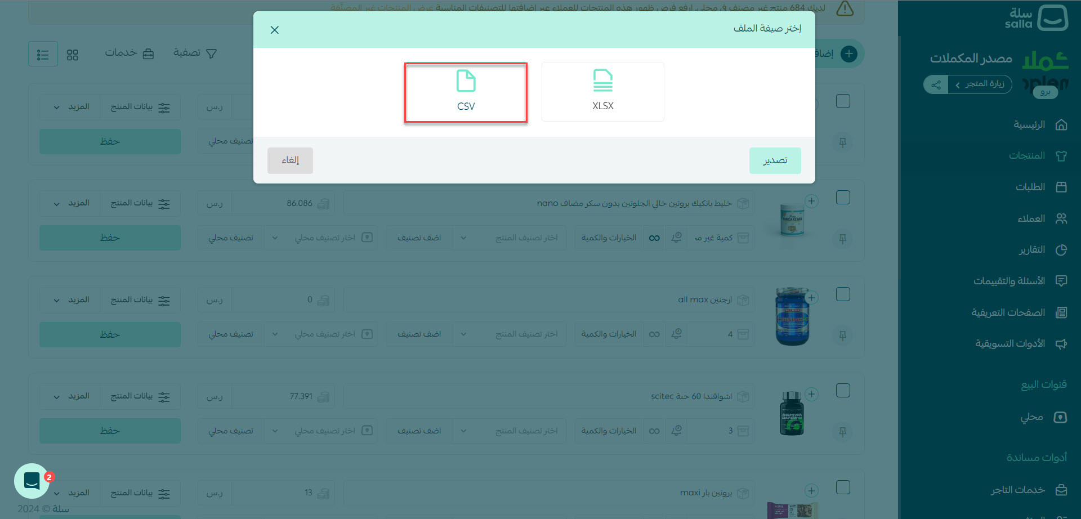Tick the checkbox for اشواقندا scitec product

tap(843, 391)
